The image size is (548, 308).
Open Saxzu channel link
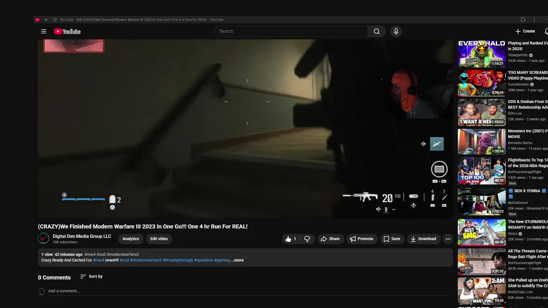(513, 234)
